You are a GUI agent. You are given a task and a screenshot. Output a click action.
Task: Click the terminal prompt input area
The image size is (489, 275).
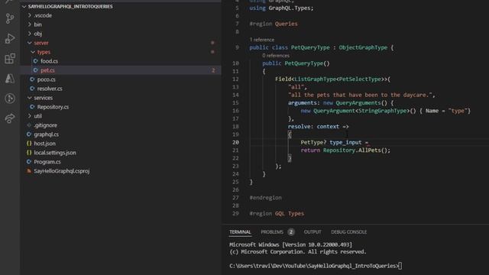coord(400,266)
